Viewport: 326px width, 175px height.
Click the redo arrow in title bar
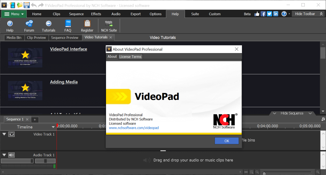point(41,5)
